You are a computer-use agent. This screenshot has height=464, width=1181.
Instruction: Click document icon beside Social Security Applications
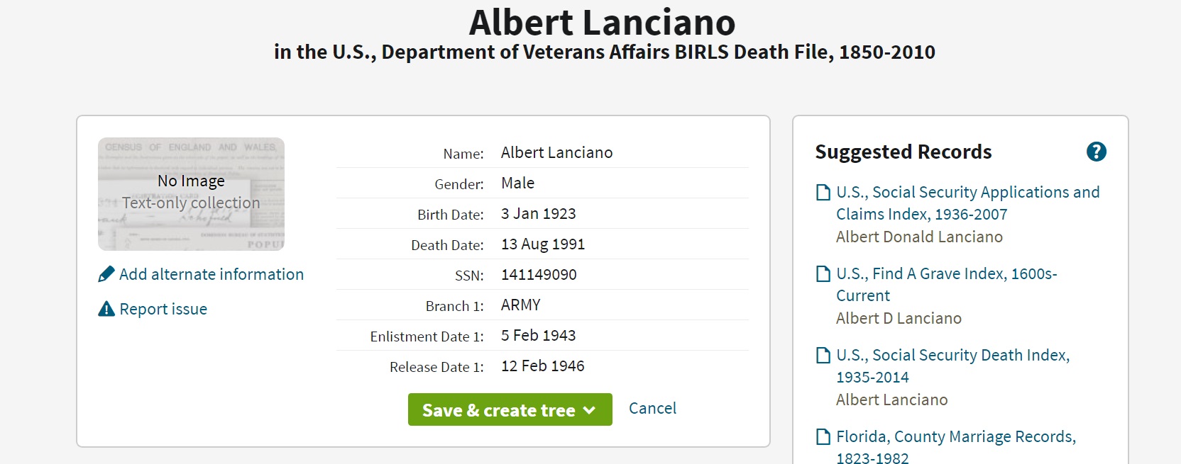pos(823,193)
